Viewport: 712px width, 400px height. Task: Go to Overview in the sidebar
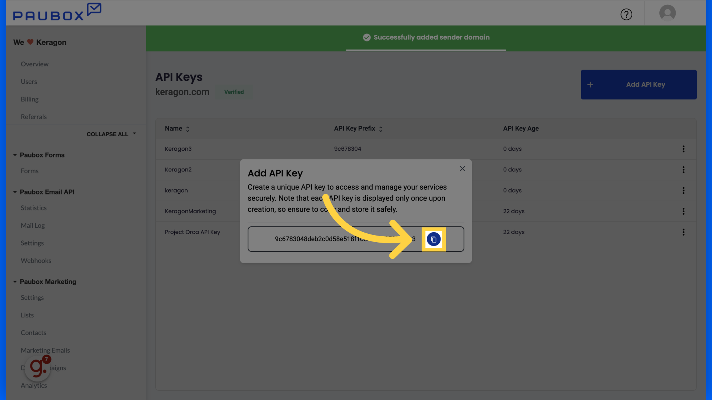point(34,64)
